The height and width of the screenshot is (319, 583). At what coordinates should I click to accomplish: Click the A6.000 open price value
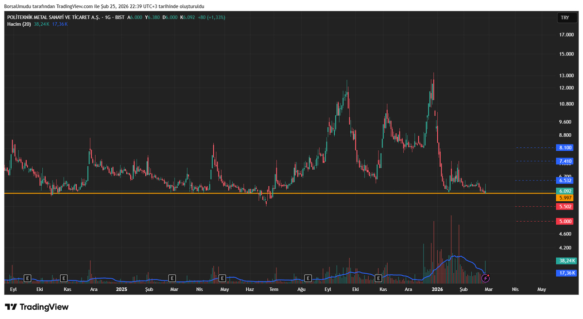coord(135,18)
